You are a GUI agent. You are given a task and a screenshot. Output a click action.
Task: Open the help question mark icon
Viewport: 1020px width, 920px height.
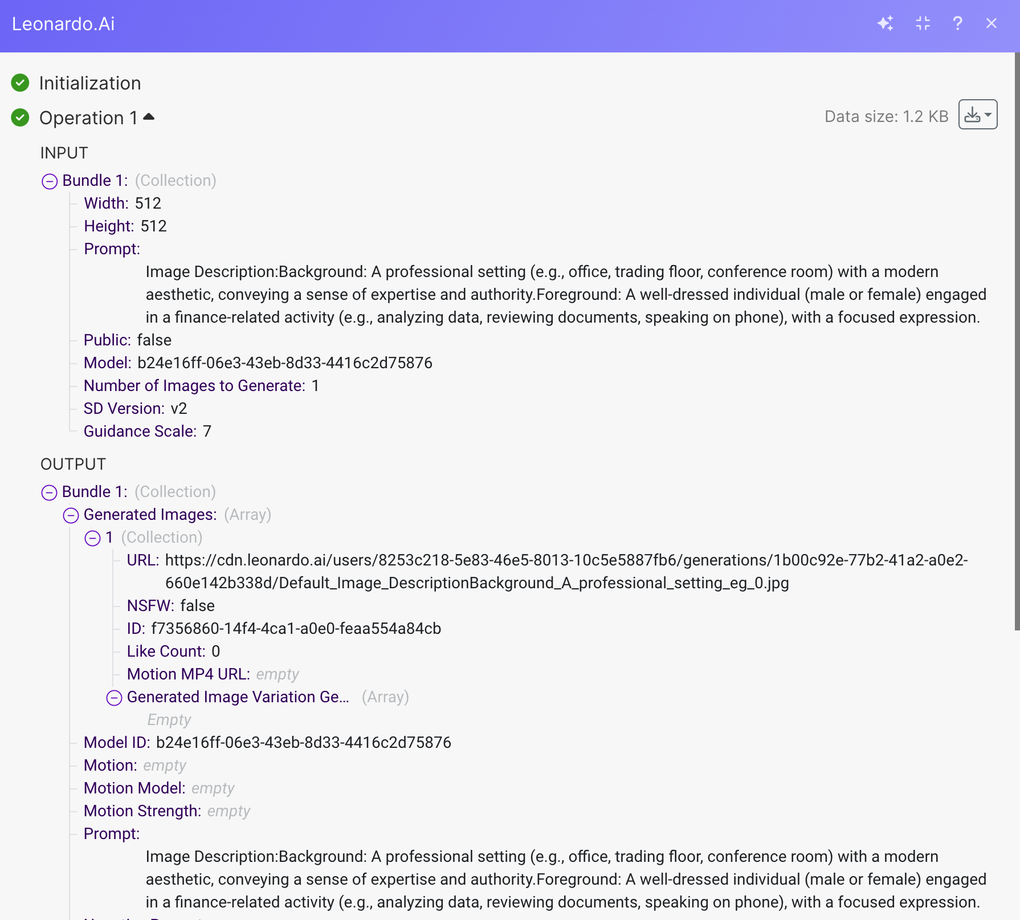coord(957,23)
